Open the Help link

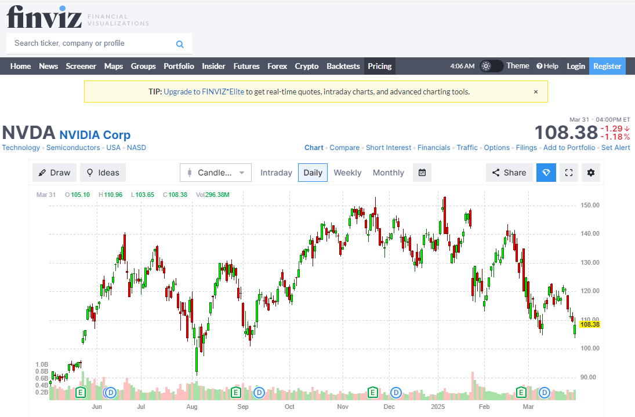pyautogui.click(x=547, y=66)
